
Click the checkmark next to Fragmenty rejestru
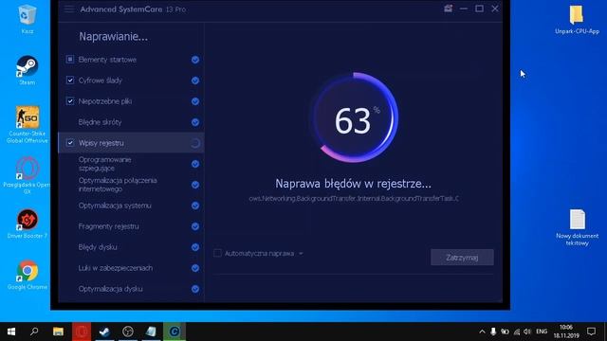coord(195,226)
